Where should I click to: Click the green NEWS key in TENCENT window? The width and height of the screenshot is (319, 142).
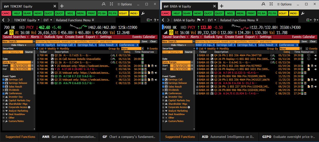click(38, 13)
